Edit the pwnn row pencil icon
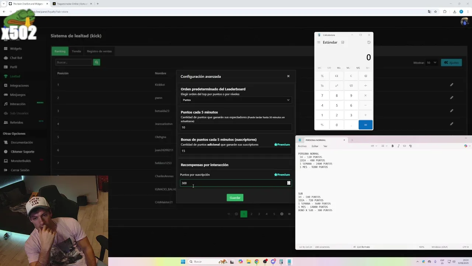The image size is (472, 266). tap(451, 98)
